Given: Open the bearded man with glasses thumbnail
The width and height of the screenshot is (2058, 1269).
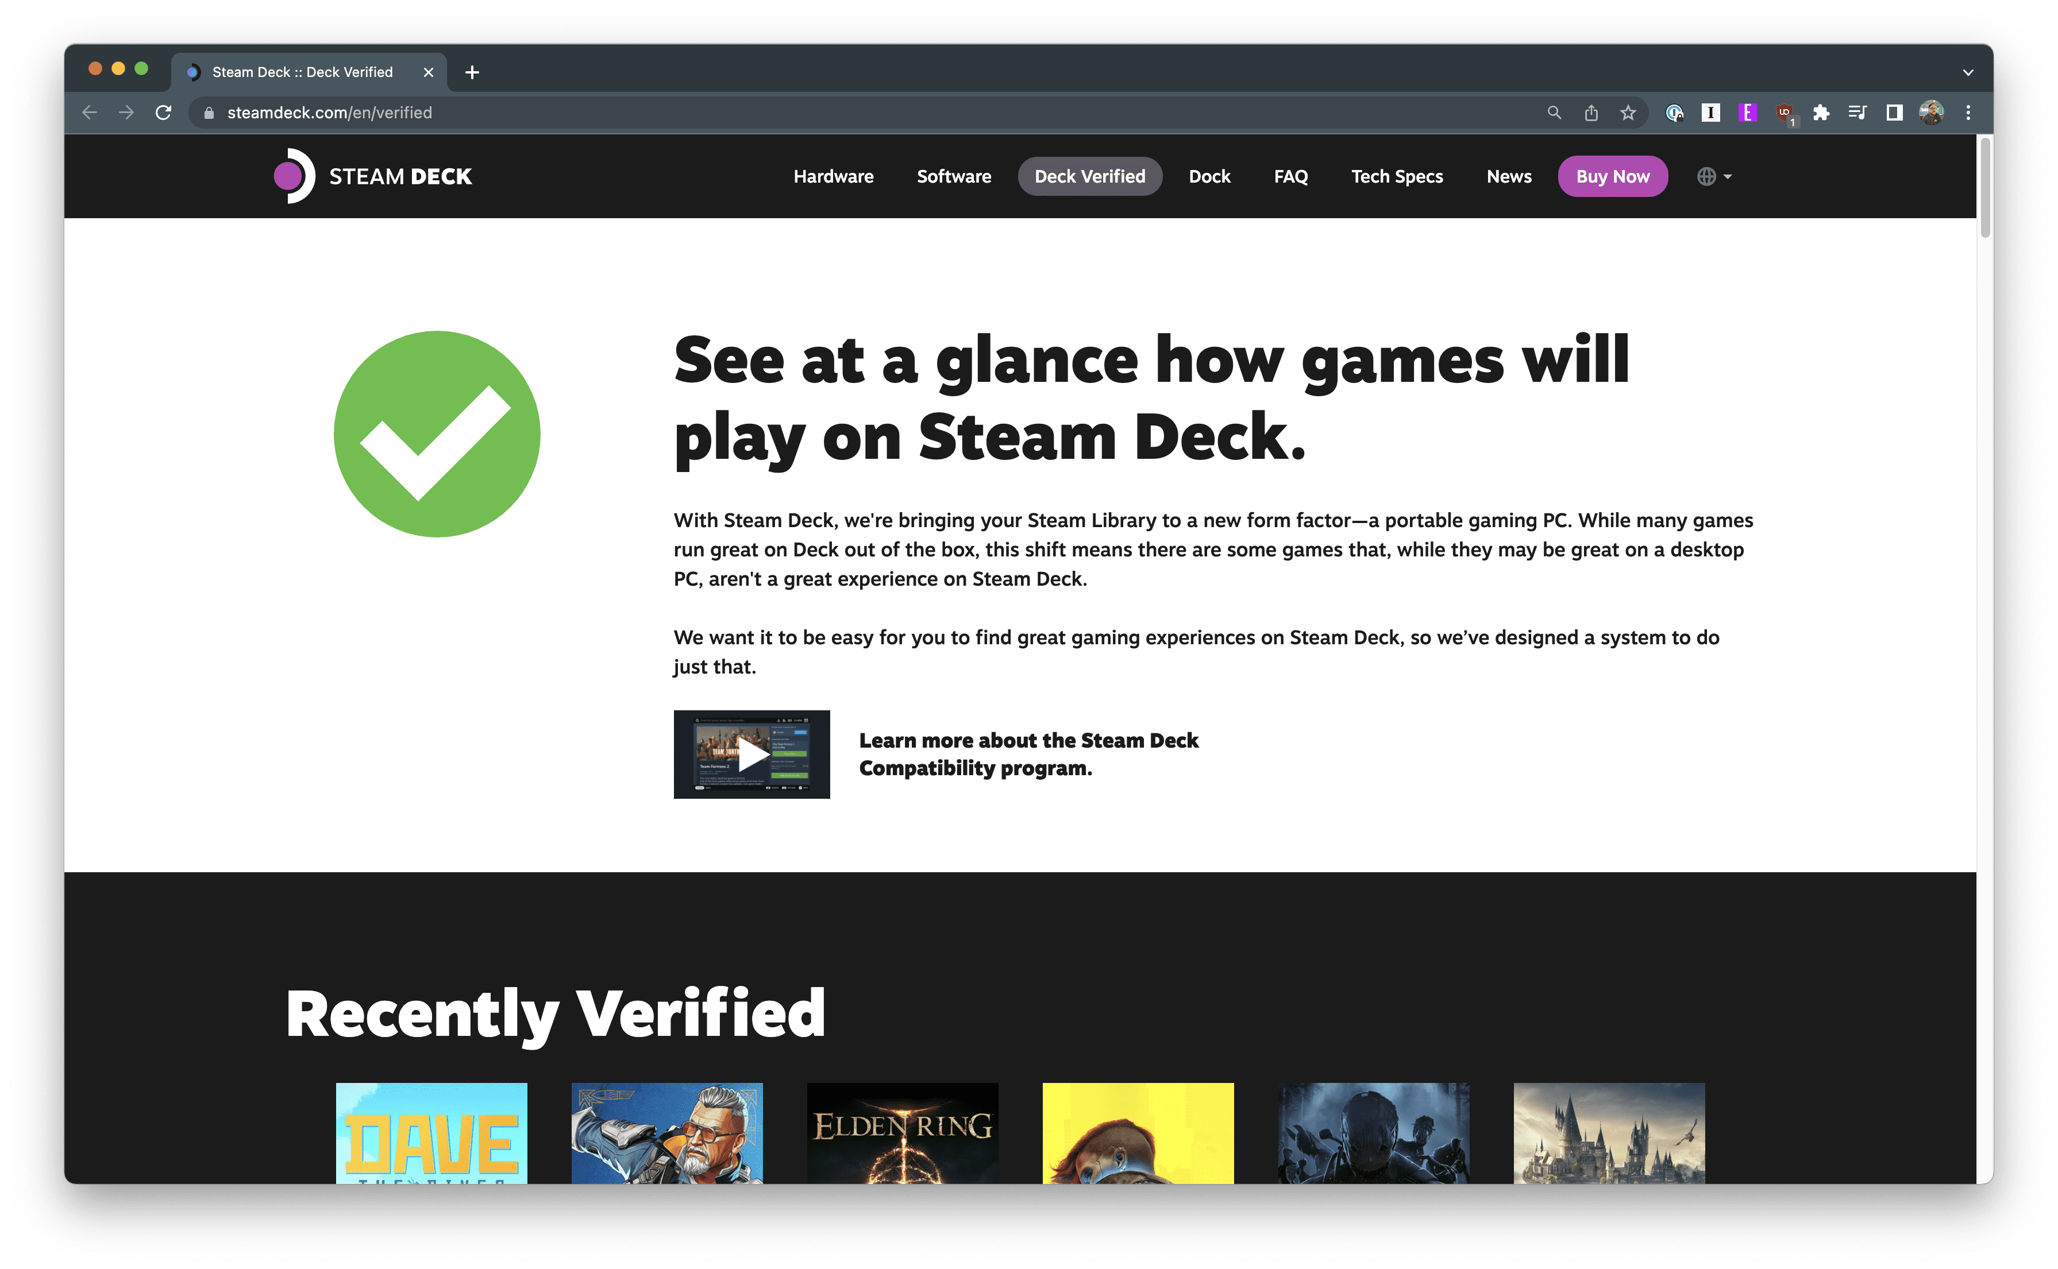Looking at the screenshot, I should pyautogui.click(x=666, y=1133).
